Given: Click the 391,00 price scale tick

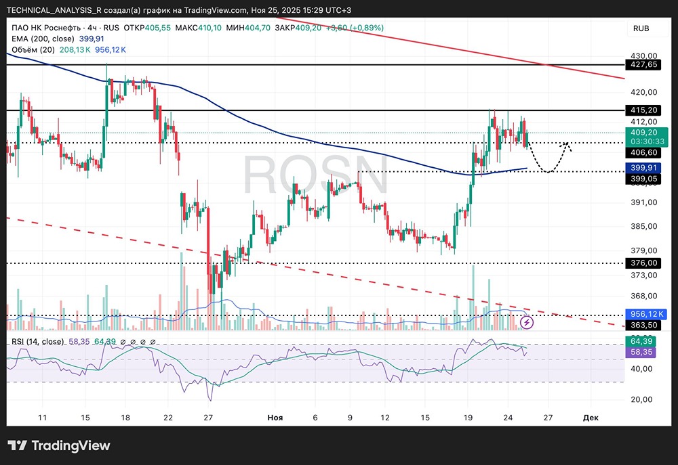Looking at the screenshot, I should pos(644,202).
